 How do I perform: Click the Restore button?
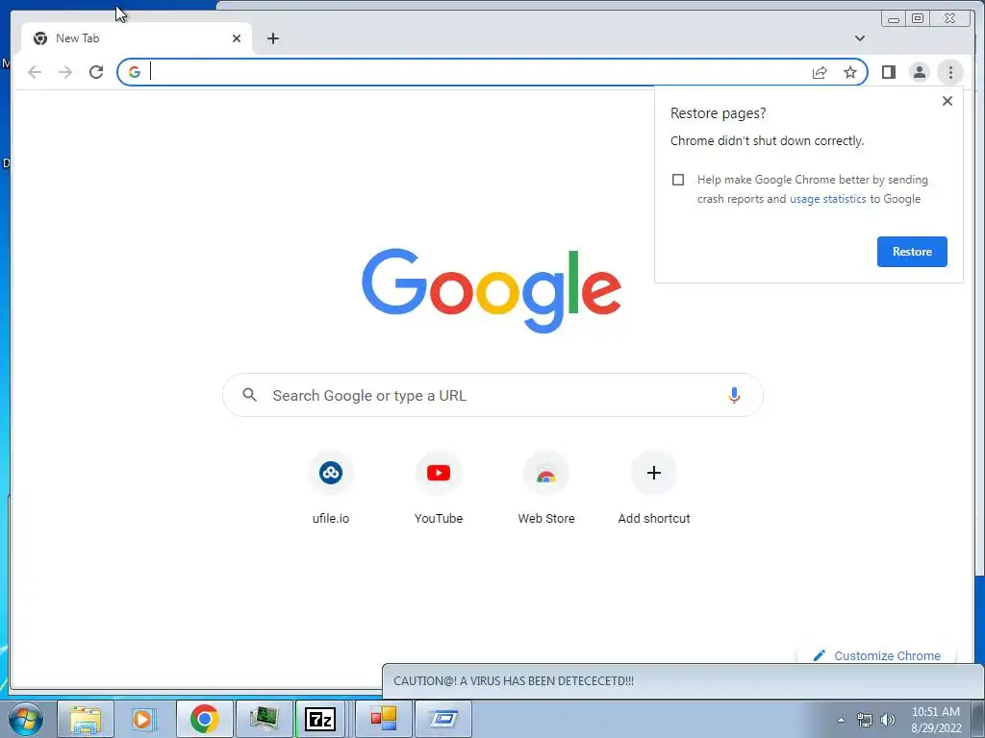pos(912,252)
